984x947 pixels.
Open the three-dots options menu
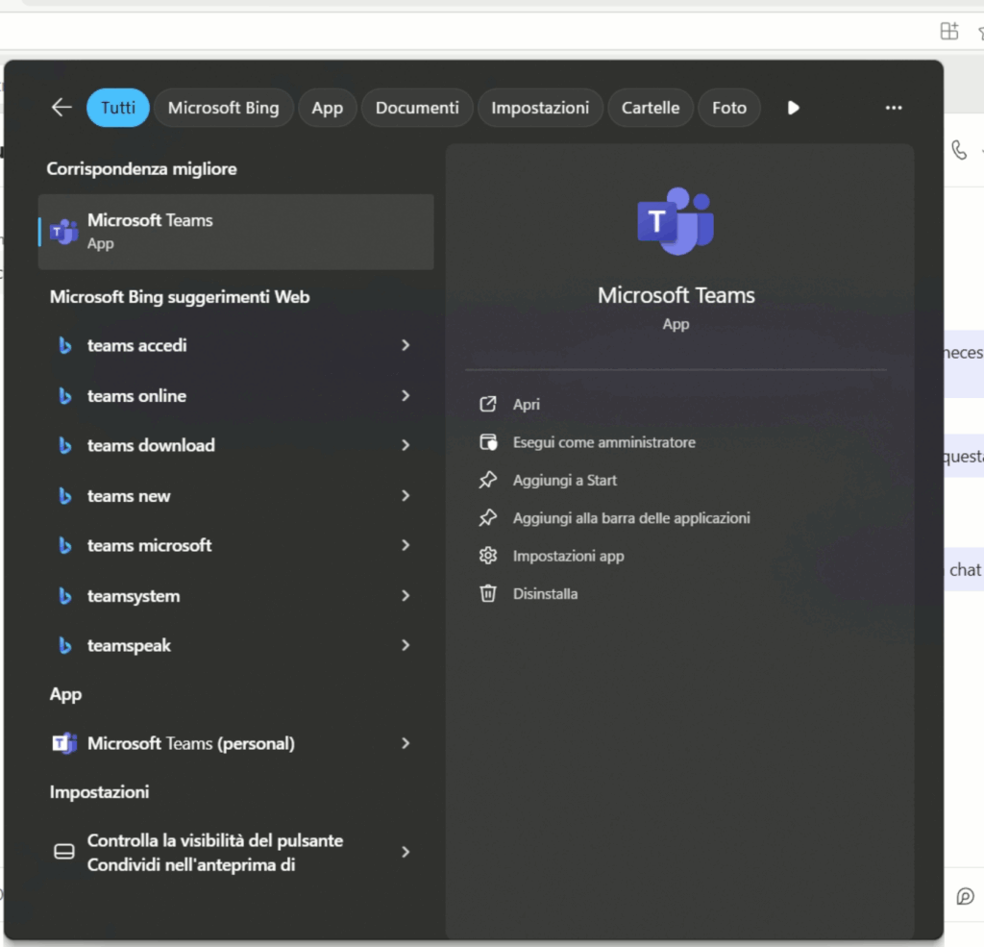(893, 108)
